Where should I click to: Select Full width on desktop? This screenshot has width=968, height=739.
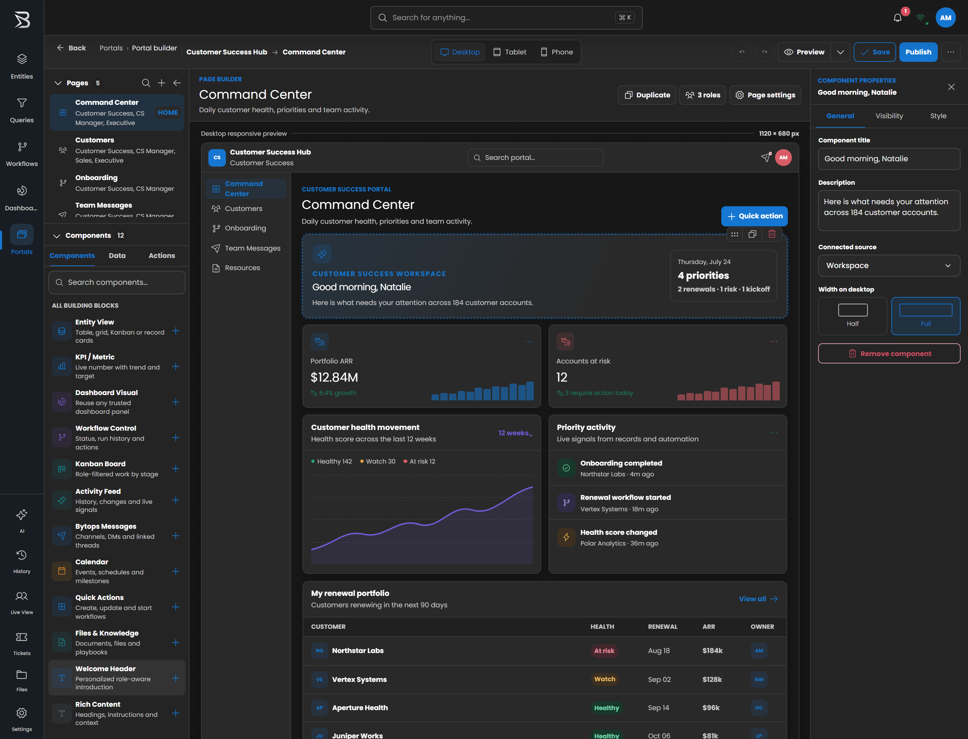pos(925,316)
